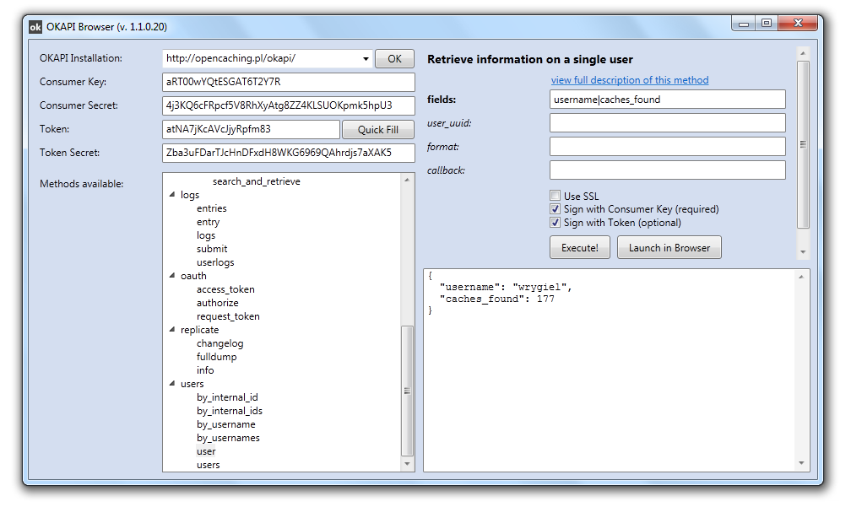Select the authorize method
Viewport: 851px width, 507px height.
pyautogui.click(x=217, y=303)
